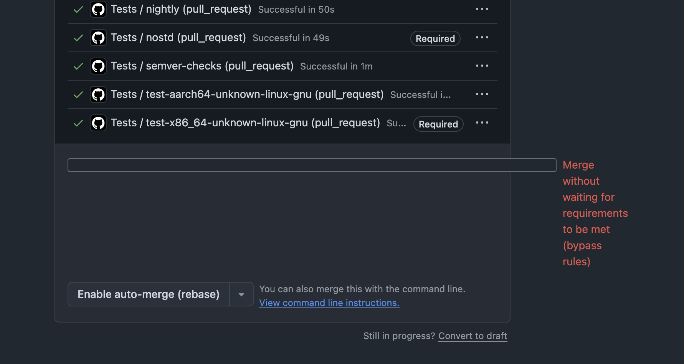The height and width of the screenshot is (364, 684).
Task: Click Required badge on nostd check
Action: [435, 38]
